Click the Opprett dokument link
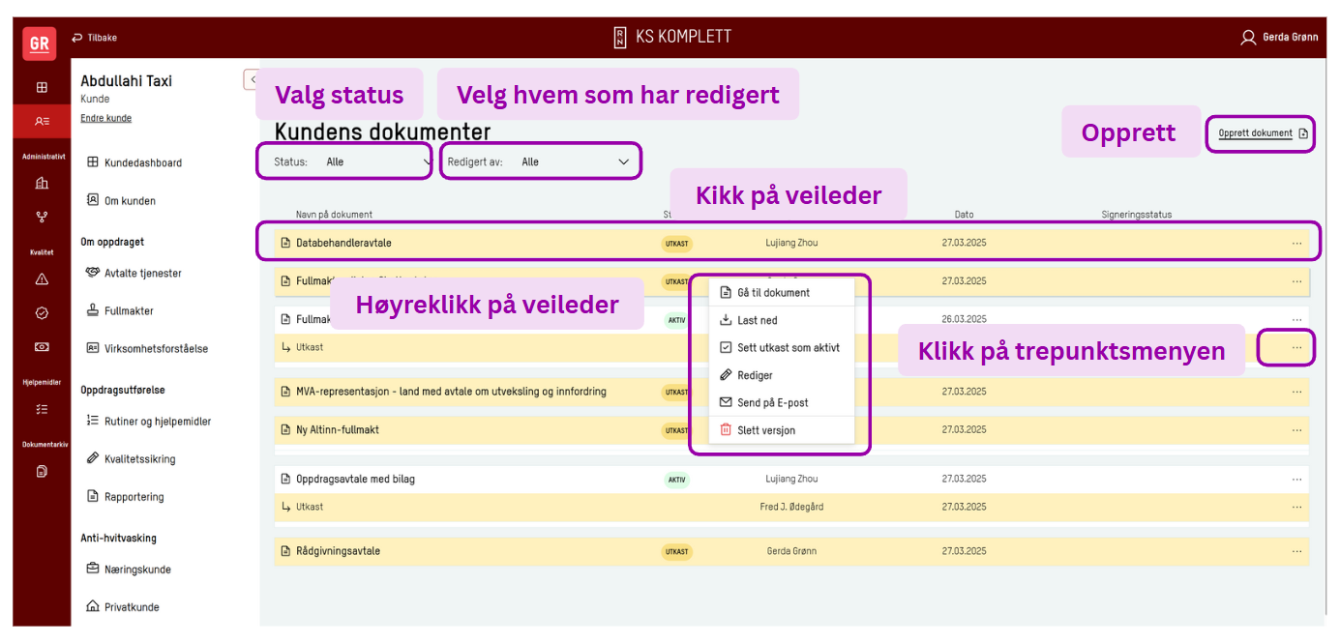The height and width of the screenshot is (643, 1340). tap(1255, 133)
